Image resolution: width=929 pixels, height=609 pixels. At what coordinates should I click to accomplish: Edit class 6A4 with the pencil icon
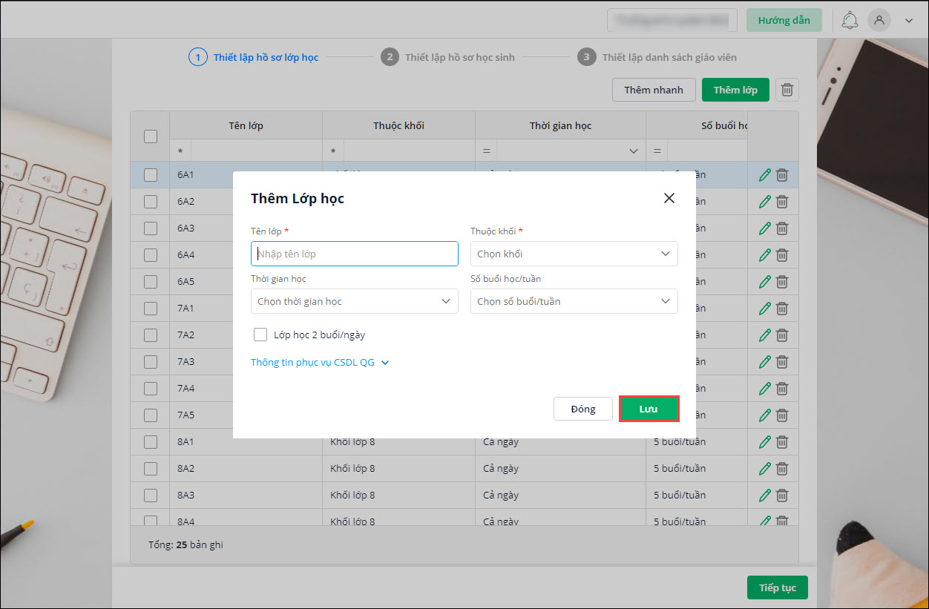[765, 255]
